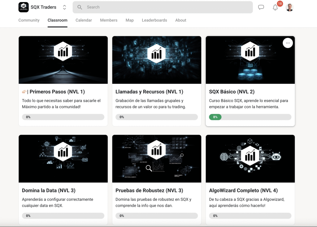Viewport: 317px width, 227px height.
Task: Click the SQX Básico 8% progress bar
Action: 250,117
